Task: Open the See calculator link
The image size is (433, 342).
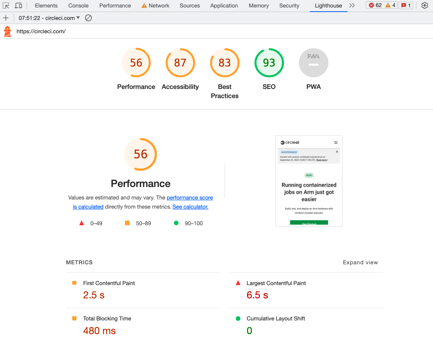Action: (x=190, y=207)
